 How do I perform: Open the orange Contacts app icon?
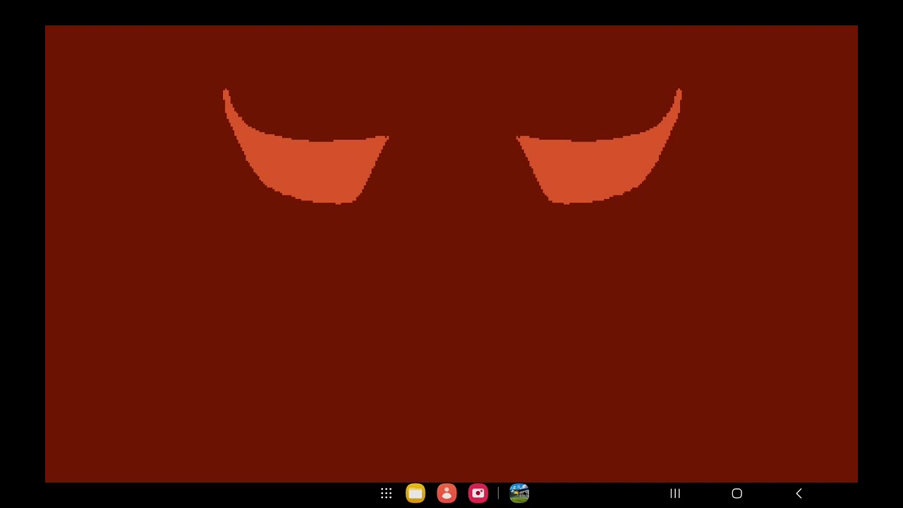447,493
